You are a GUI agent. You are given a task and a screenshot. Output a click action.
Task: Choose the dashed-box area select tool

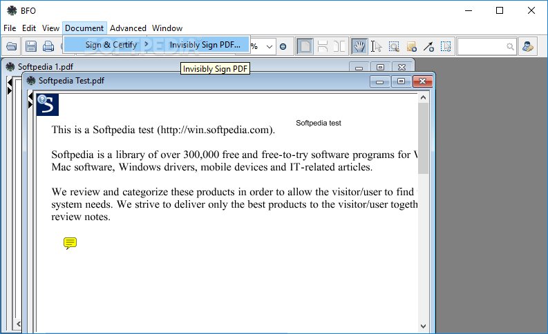click(446, 46)
